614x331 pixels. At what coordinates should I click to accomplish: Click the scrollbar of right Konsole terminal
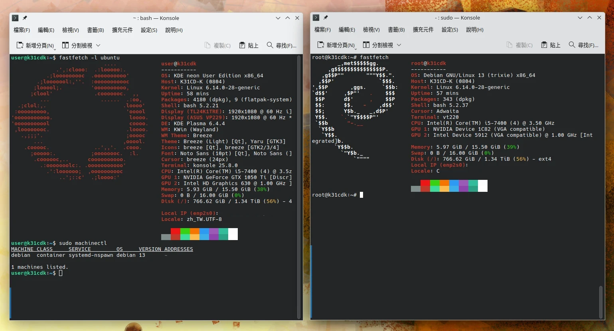[601, 301]
